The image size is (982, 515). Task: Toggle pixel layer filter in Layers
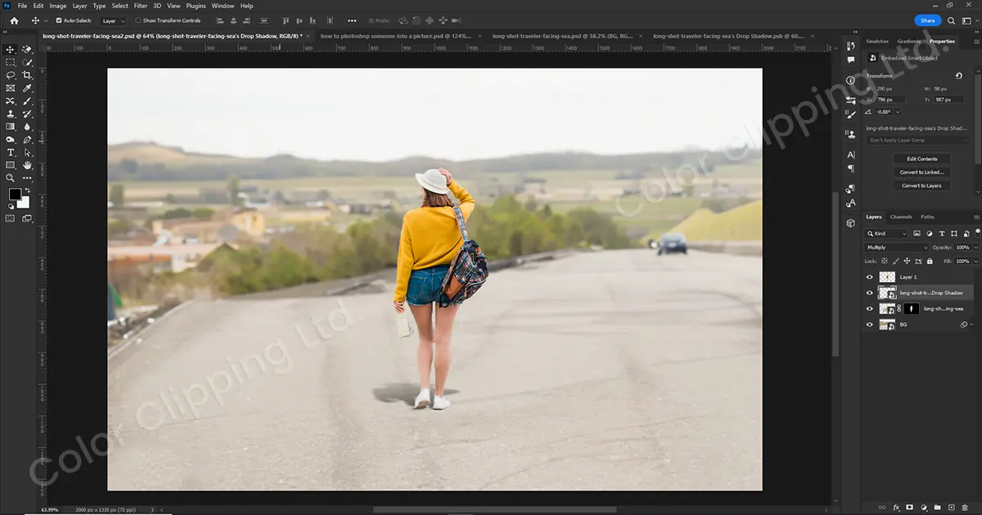[917, 234]
